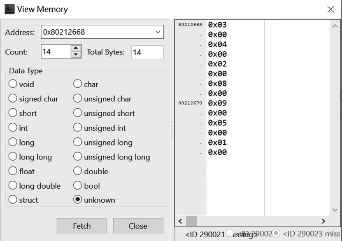Select the void data type
The height and width of the screenshot is (241, 342).
pos(13,84)
